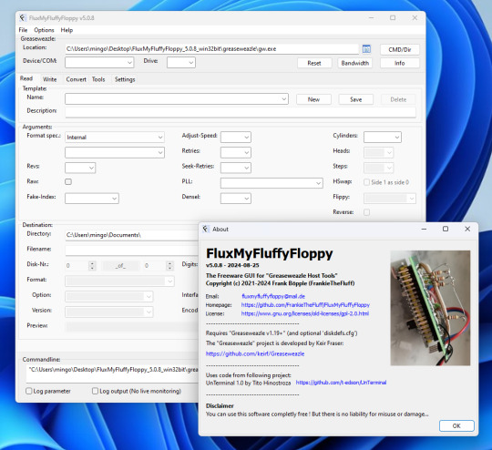This screenshot has width=492, height=450.
Task: Open the Format spec Internal dropdown
Action: [115, 138]
